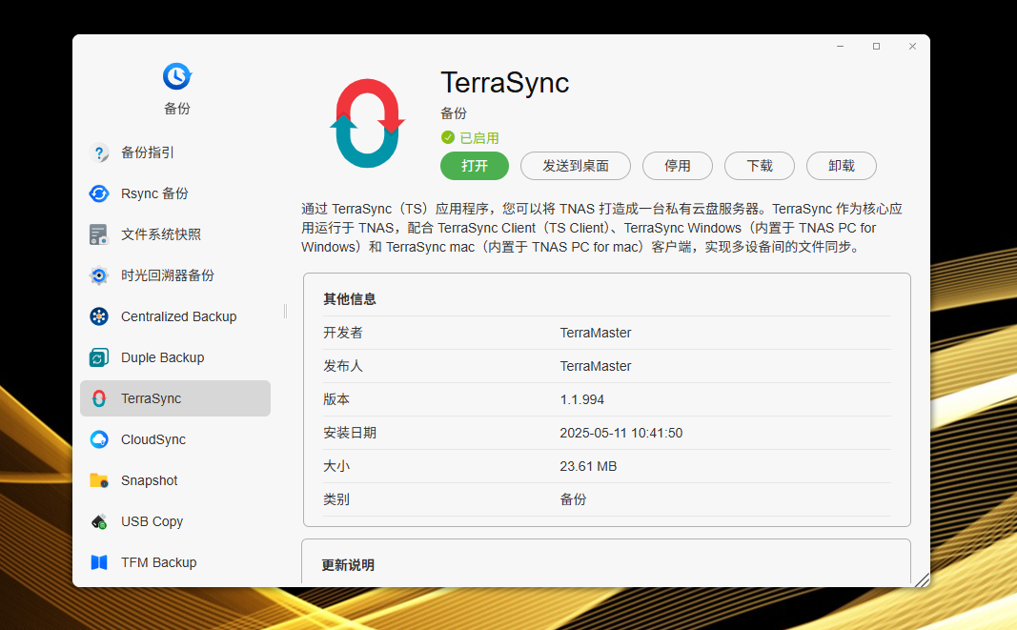Click the window resize grip corner

click(x=921, y=579)
